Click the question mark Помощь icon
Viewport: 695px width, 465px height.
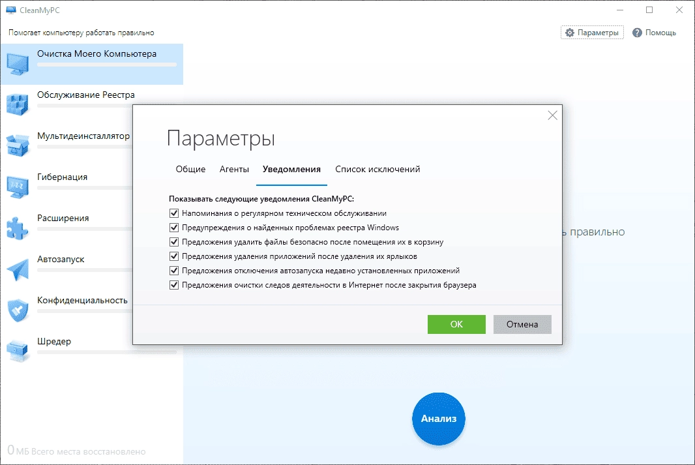637,33
